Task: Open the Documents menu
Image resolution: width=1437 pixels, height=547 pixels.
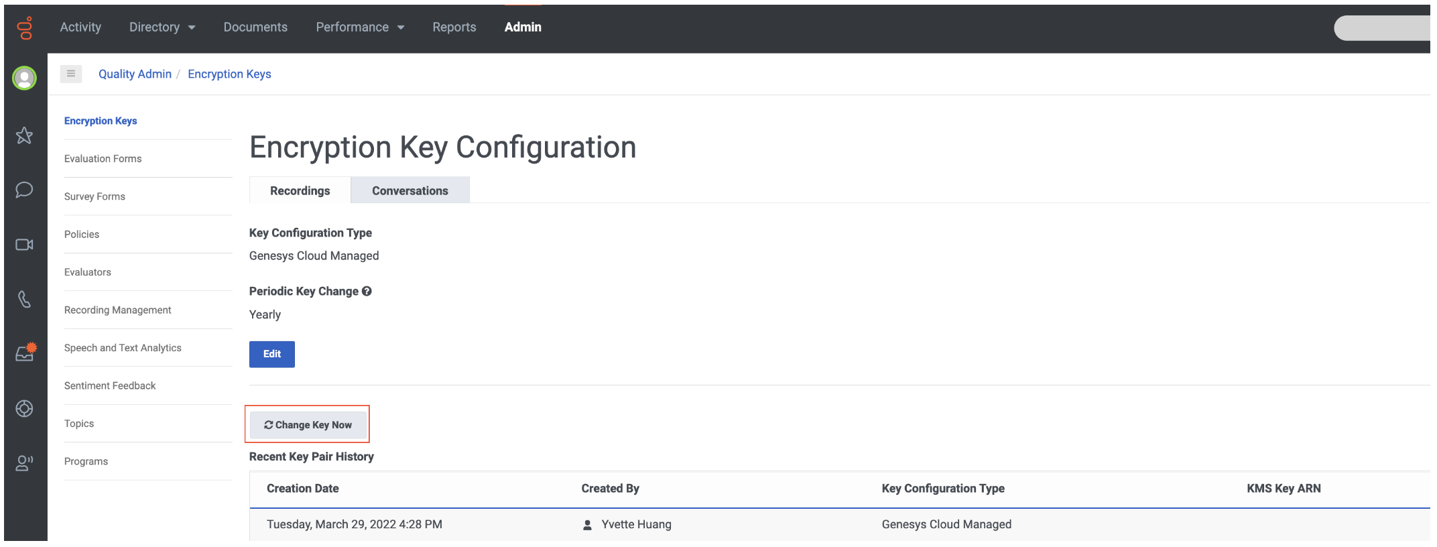Action: (255, 27)
